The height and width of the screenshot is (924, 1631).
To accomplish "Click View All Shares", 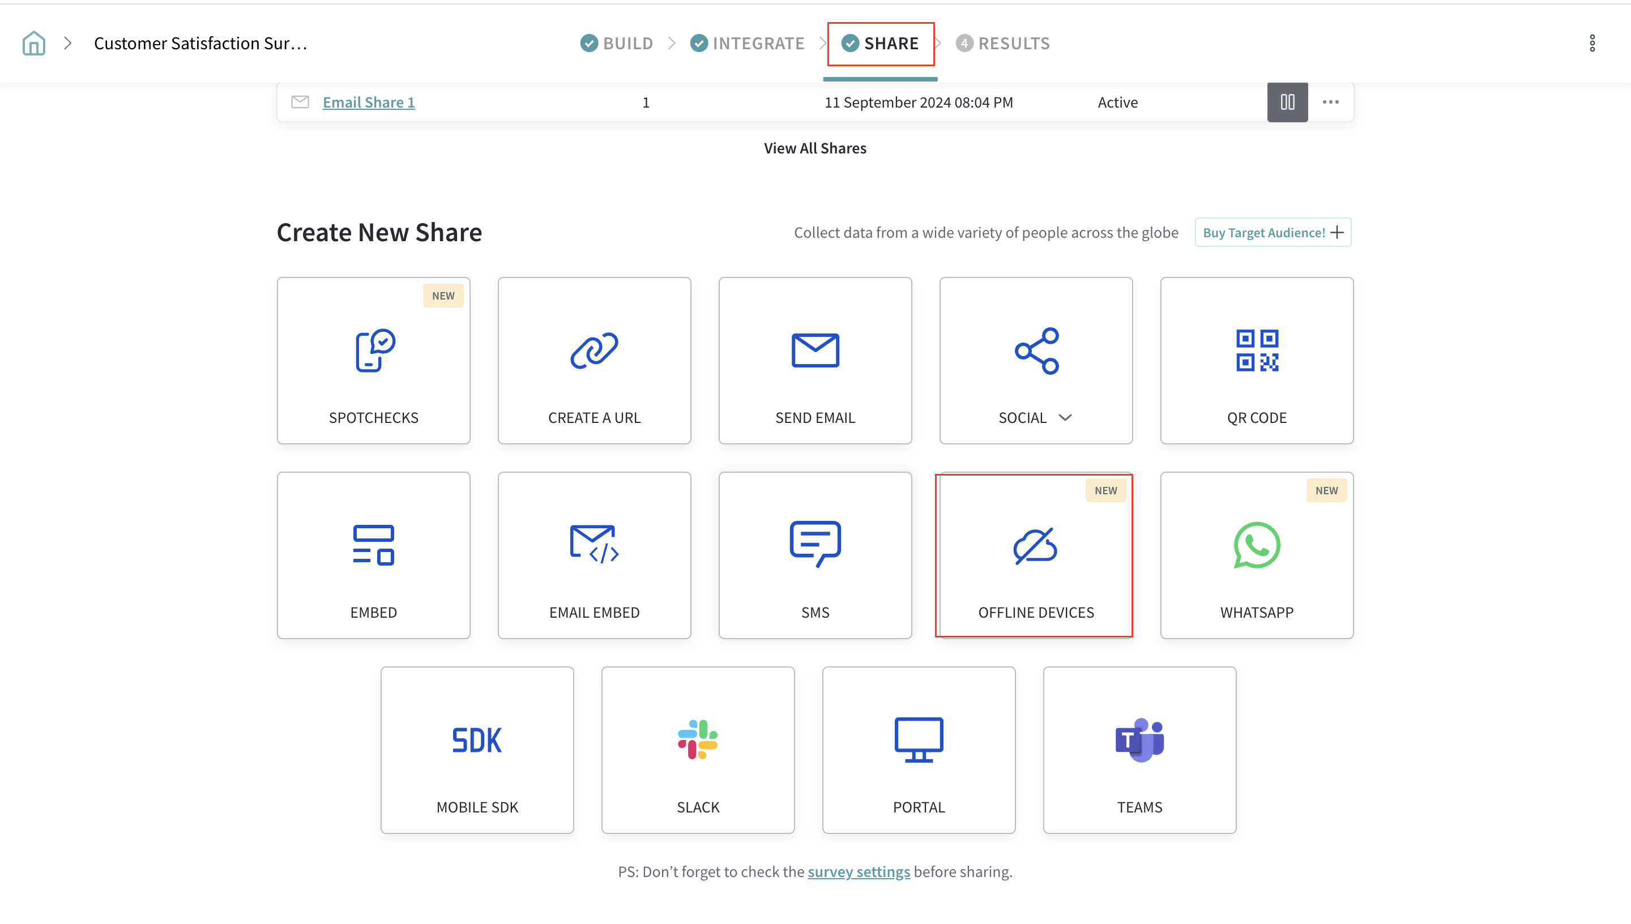I will (x=815, y=148).
